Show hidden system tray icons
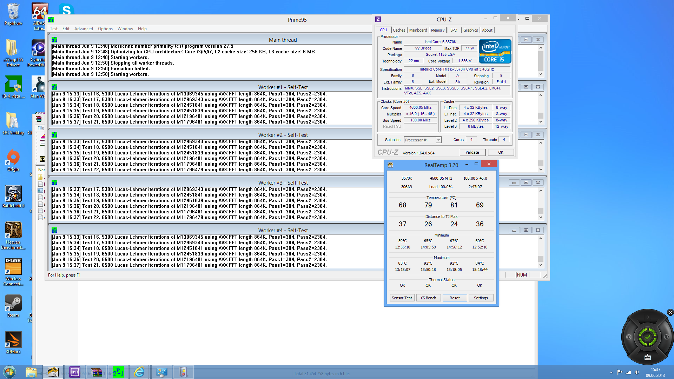The width and height of the screenshot is (674, 379). tap(611, 372)
